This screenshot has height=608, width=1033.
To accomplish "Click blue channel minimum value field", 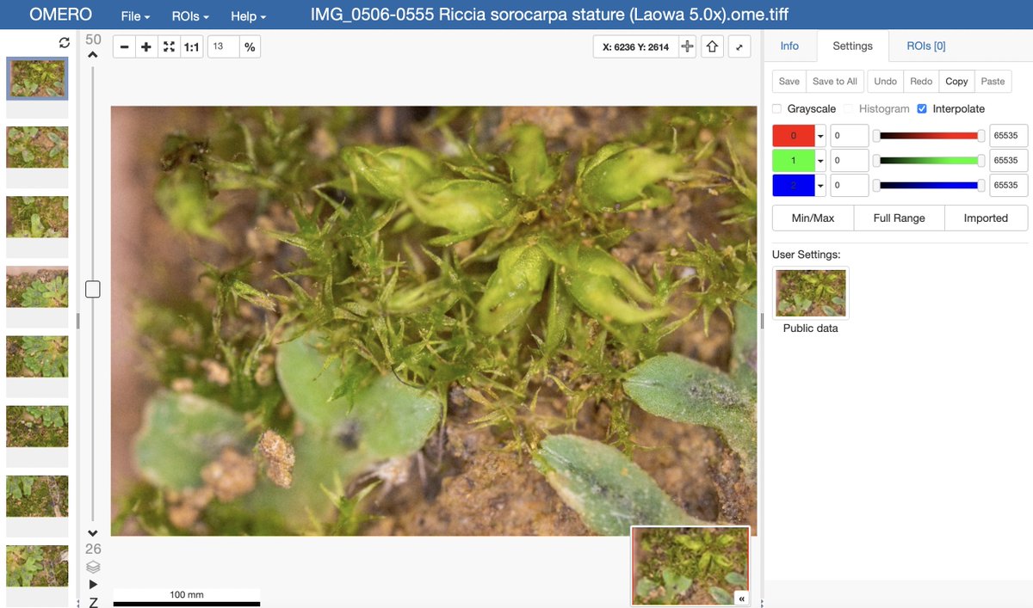I will [849, 185].
